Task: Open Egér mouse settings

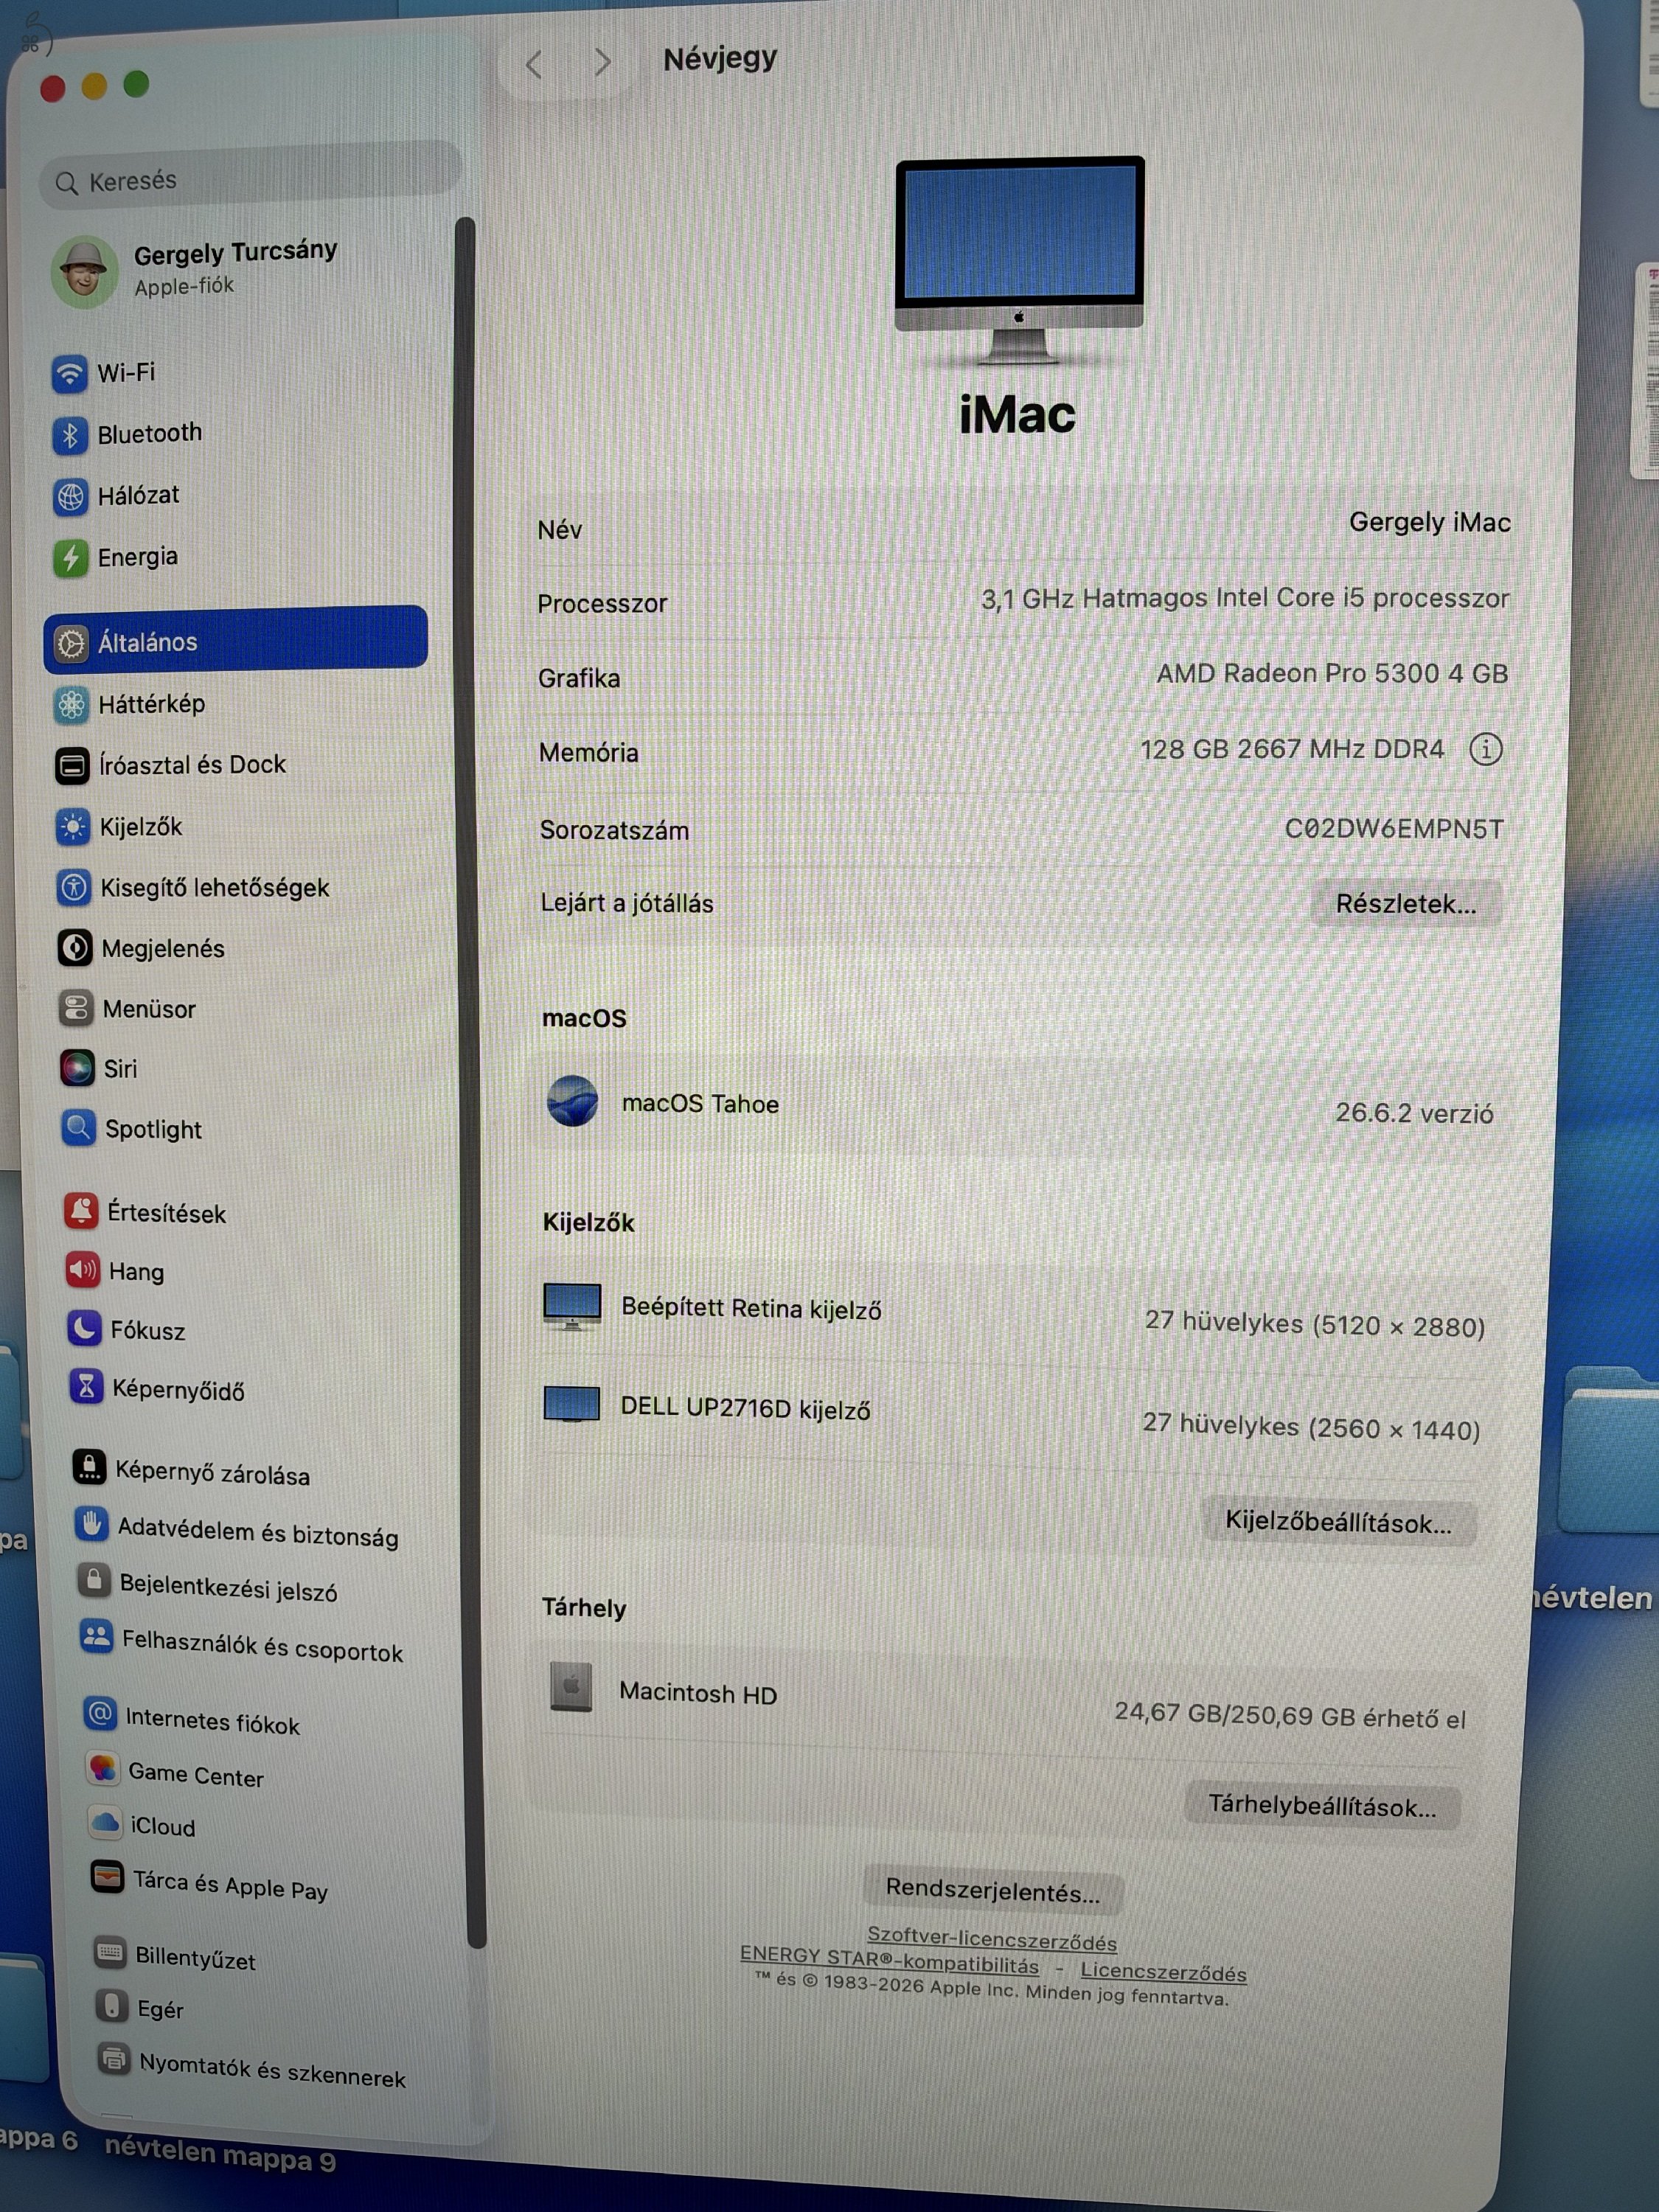Action: (140, 2007)
